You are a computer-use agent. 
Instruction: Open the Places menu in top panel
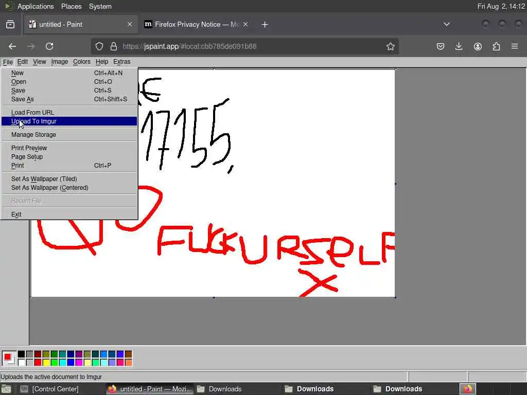click(x=71, y=6)
